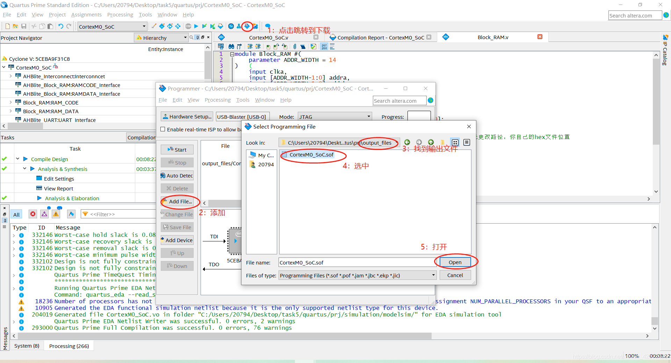Click the Start Compilation play icon

(196, 26)
